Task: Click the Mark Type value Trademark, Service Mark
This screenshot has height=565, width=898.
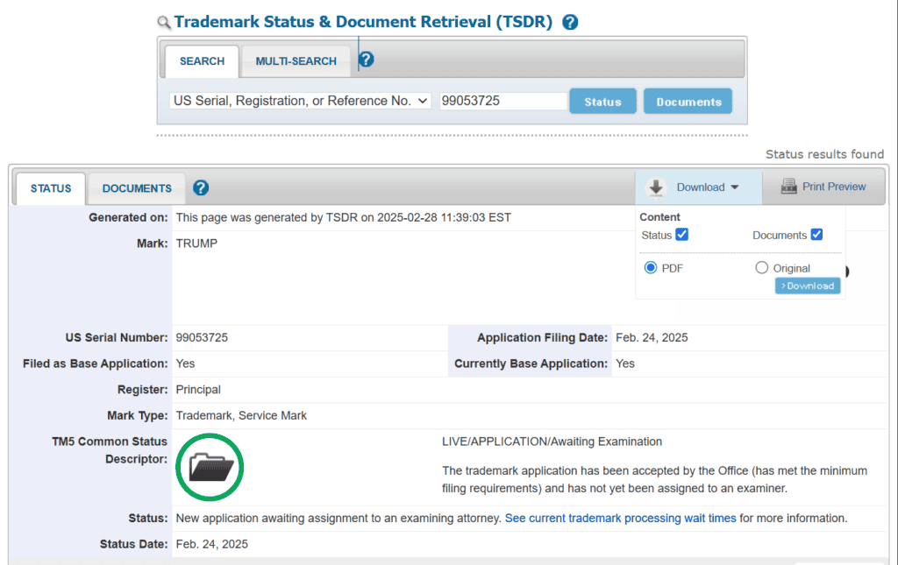Action: click(x=241, y=415)
